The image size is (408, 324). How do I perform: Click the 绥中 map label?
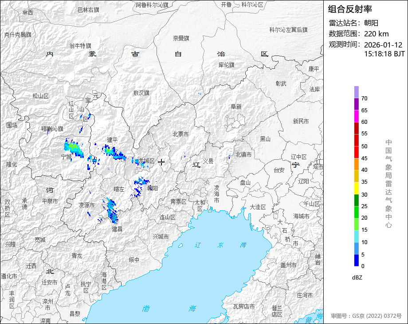coord(134,260)
